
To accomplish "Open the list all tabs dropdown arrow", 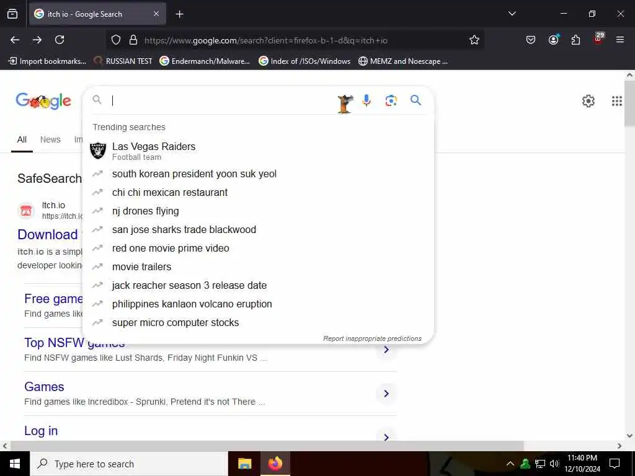I will pyautogui.click(x=512, y=14).
